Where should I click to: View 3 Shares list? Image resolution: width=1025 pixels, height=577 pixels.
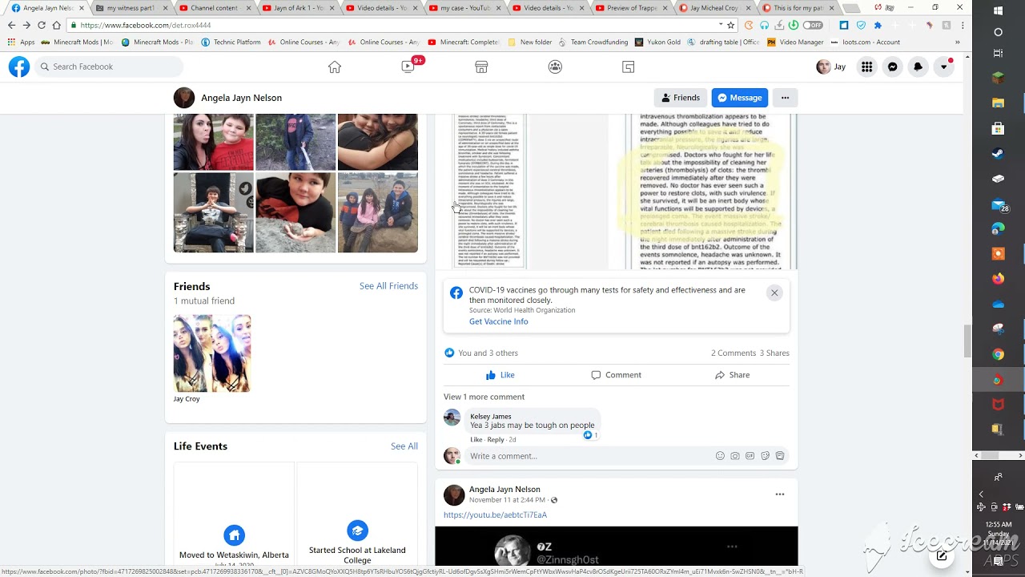[774, 353]
